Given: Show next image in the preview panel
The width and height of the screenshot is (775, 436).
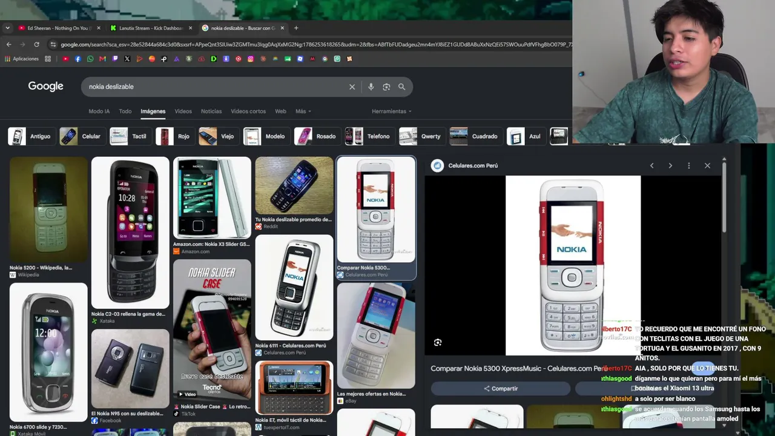Looking at the screenshot, I should [670, 165].
